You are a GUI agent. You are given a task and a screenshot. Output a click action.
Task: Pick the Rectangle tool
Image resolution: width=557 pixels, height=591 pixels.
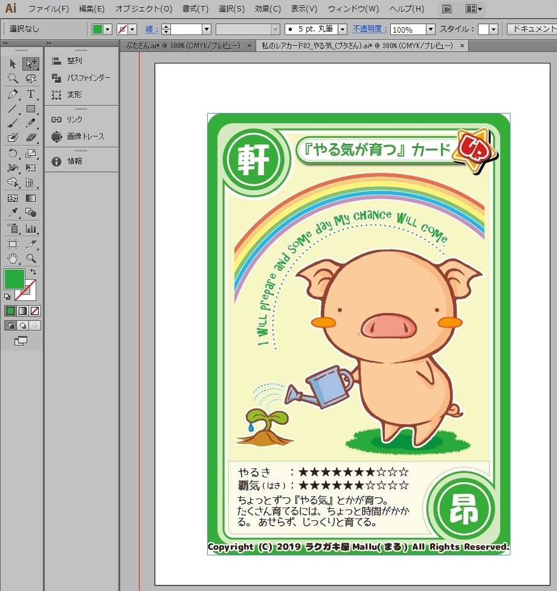click(x=31, y=109)
